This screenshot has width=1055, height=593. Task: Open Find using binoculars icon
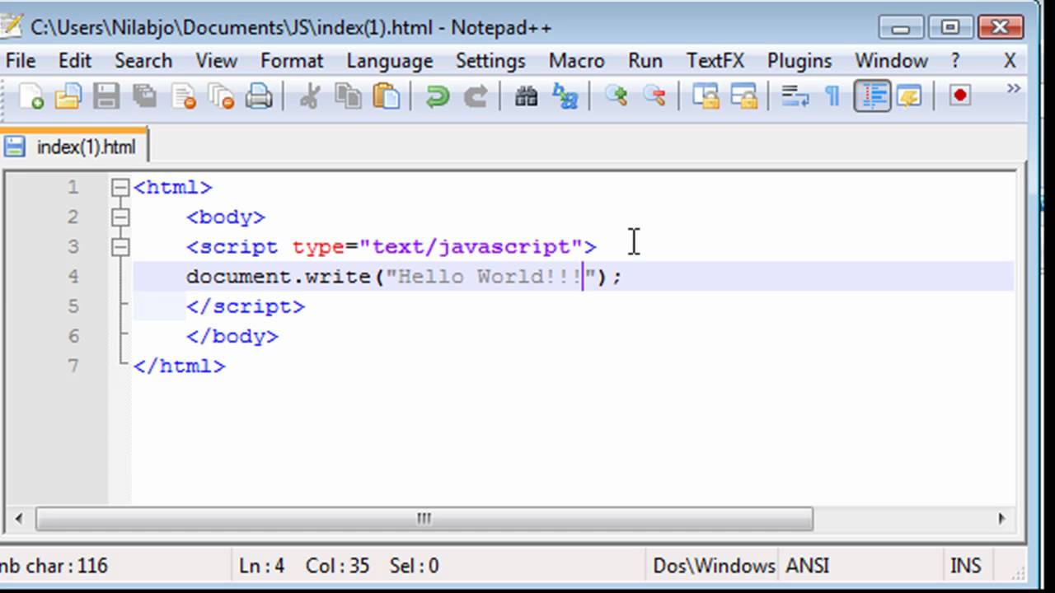526,96
